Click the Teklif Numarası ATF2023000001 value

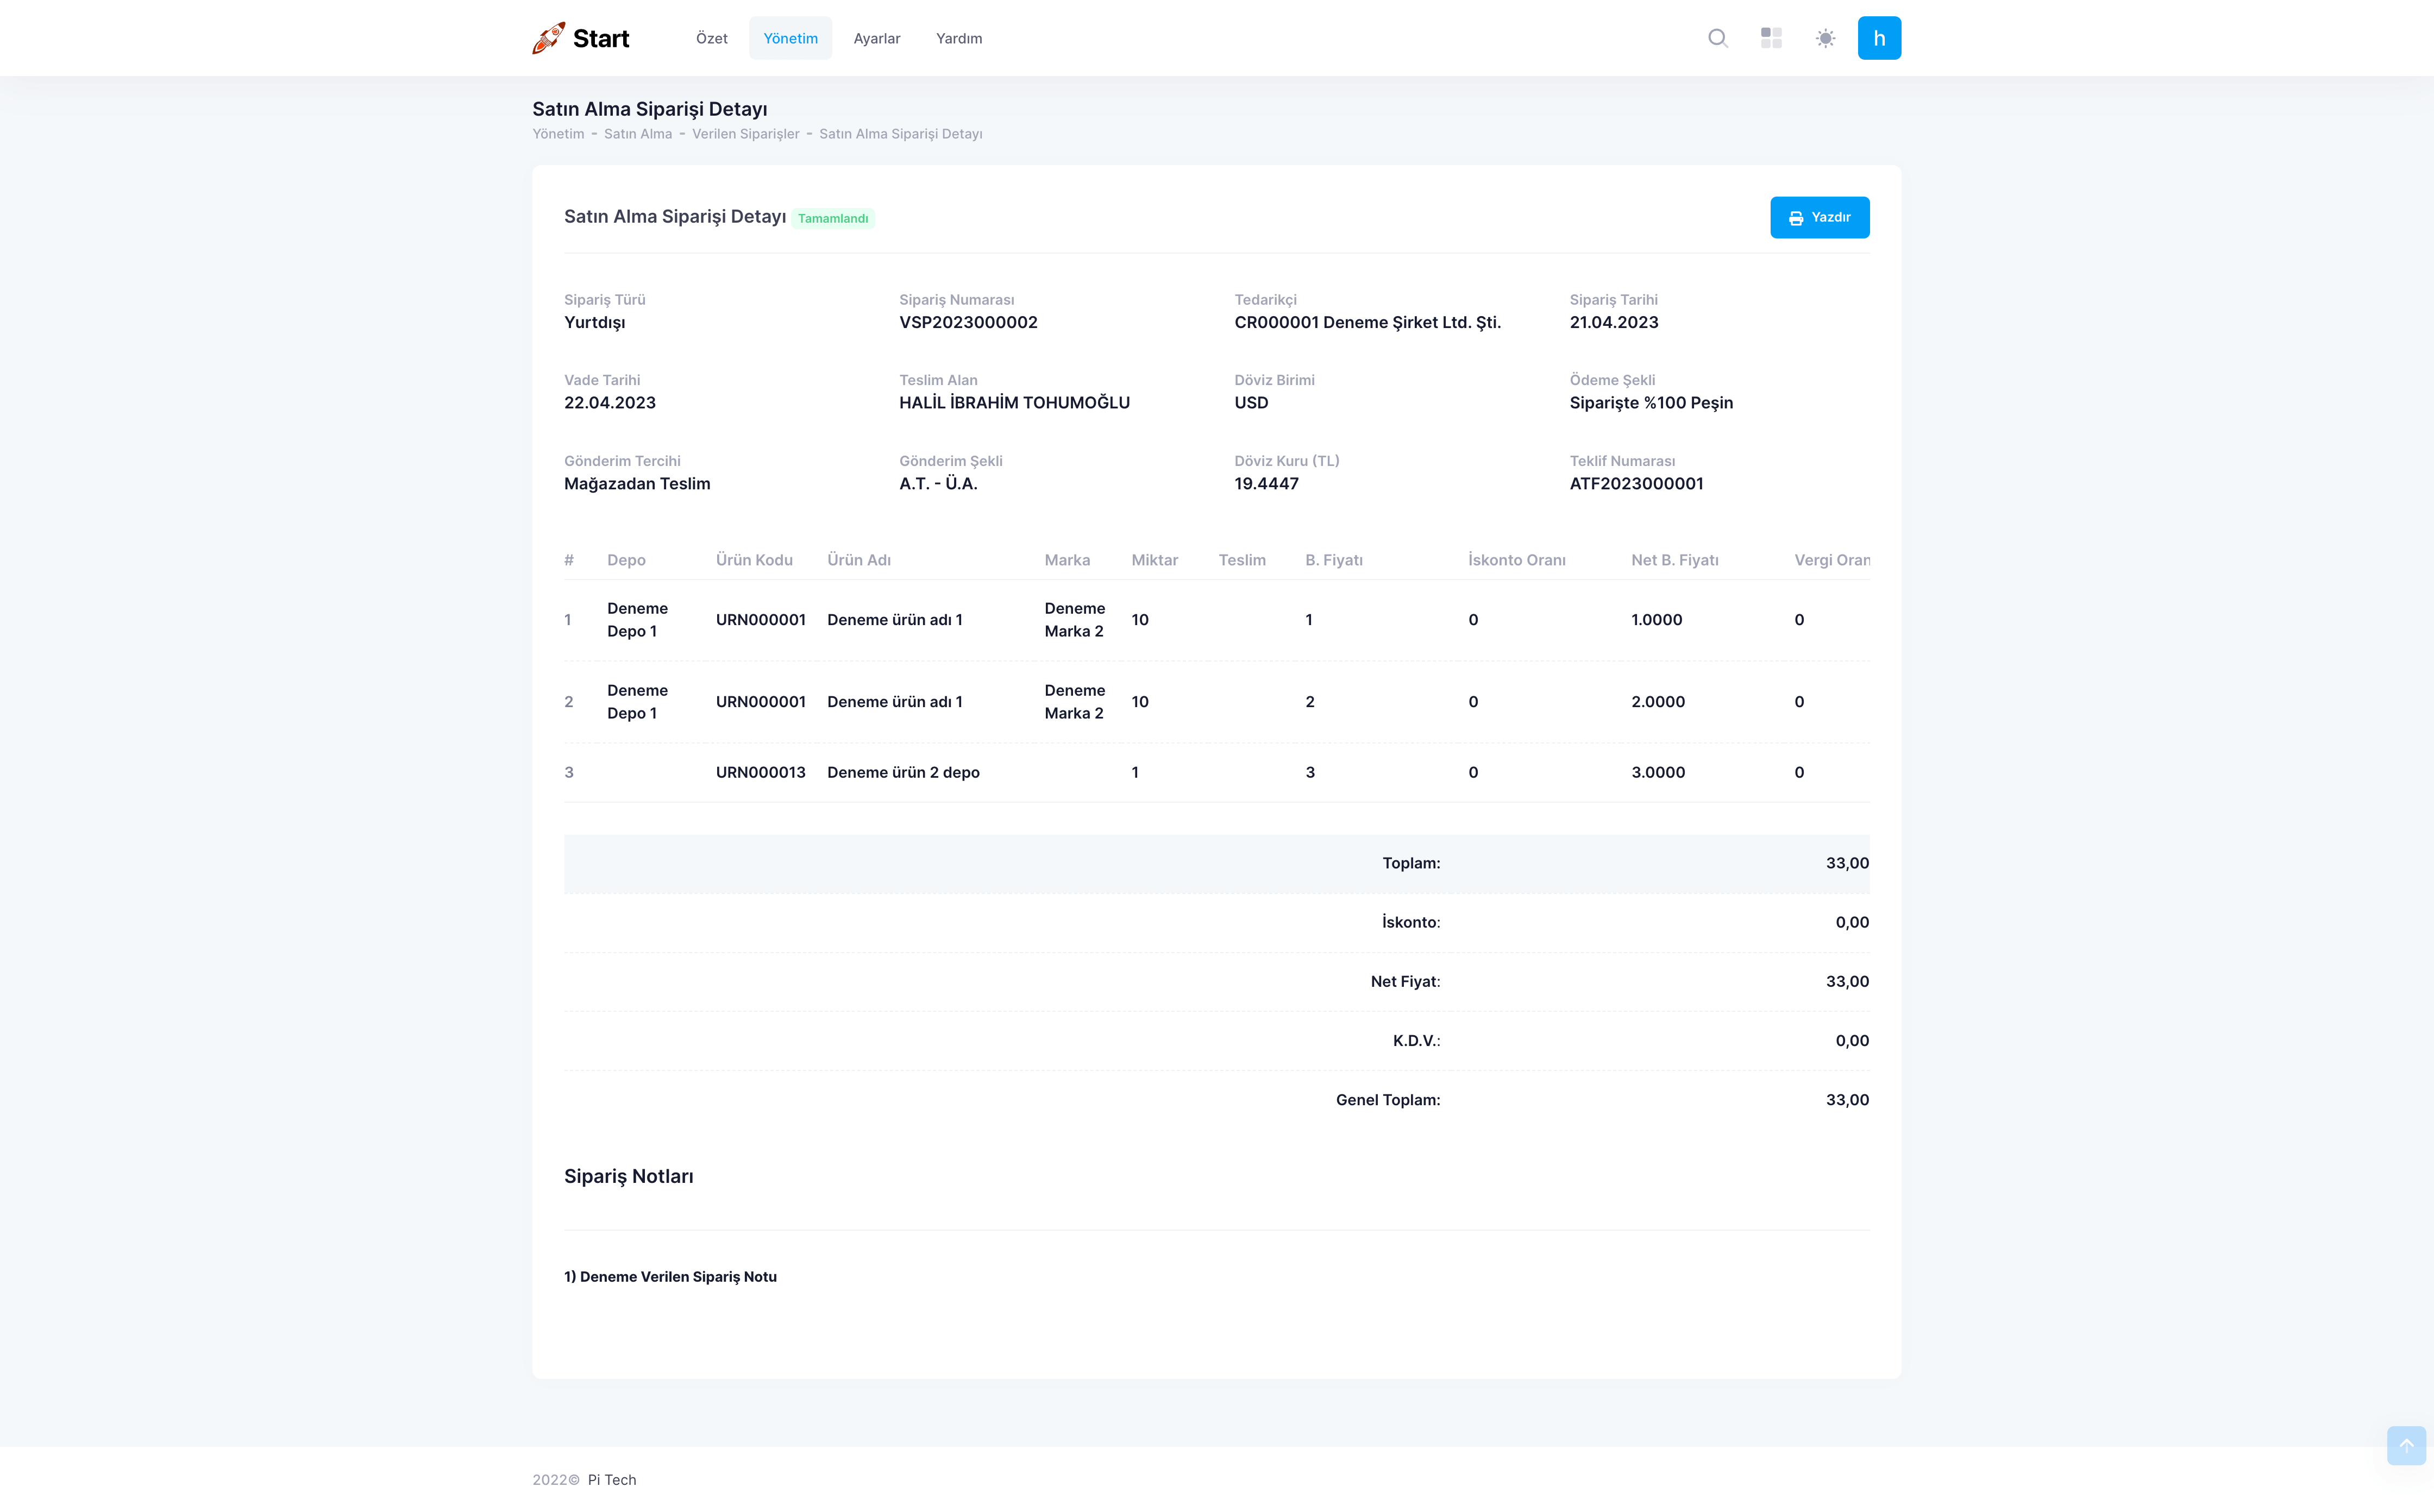[x=1636, y=484]
